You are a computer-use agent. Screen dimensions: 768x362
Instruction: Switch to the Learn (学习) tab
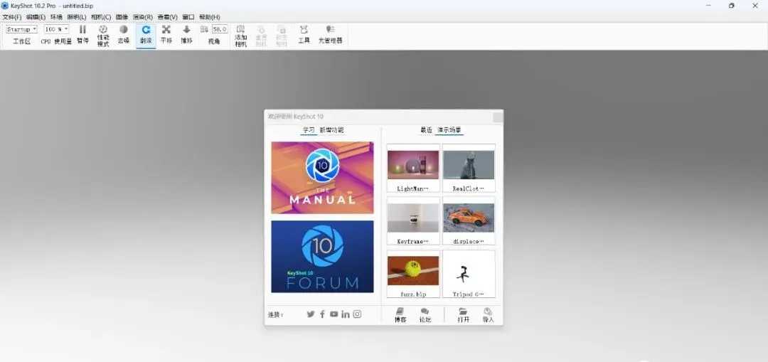309,130
